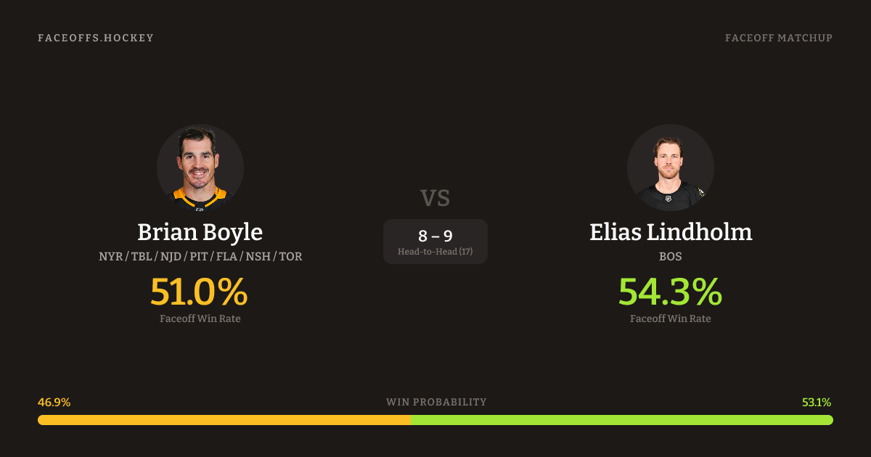The height and width of the screenshot is (457, 871).
Task: Select the Faceoff Win Rate label under 54.3%
Action: pos(671,318)
